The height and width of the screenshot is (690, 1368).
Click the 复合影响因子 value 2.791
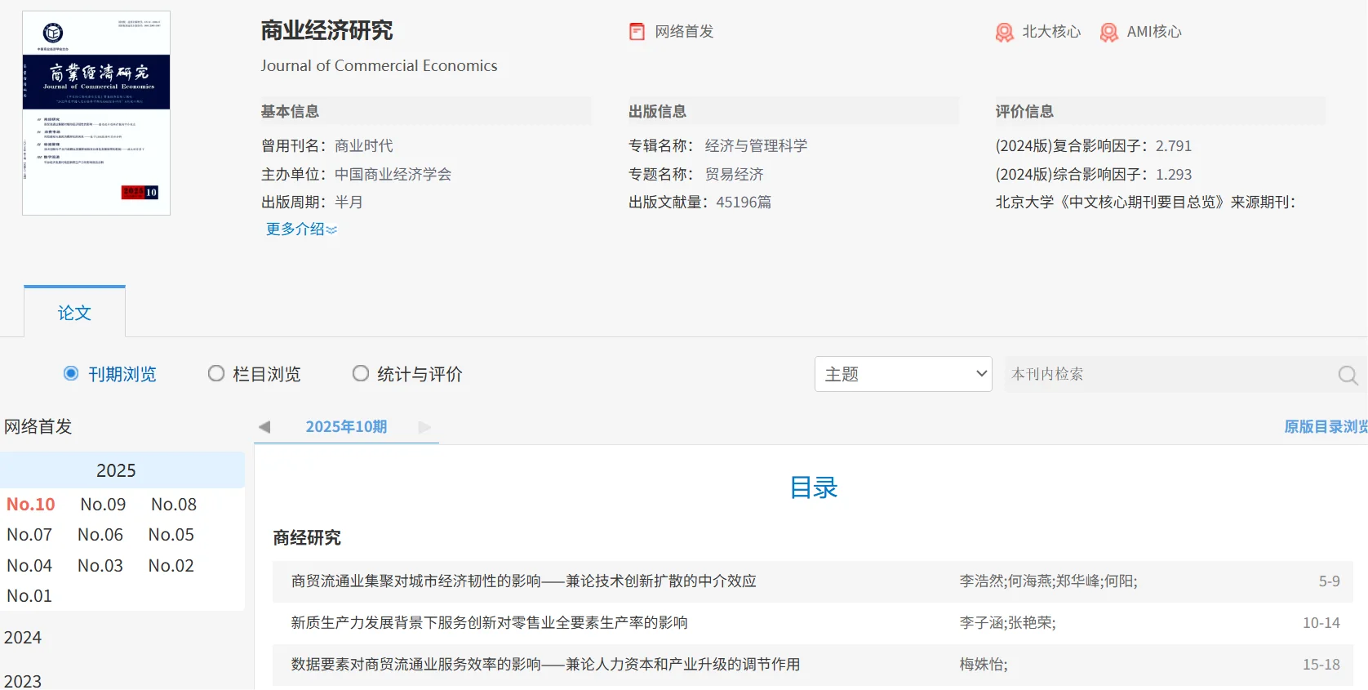[1174, 146]
